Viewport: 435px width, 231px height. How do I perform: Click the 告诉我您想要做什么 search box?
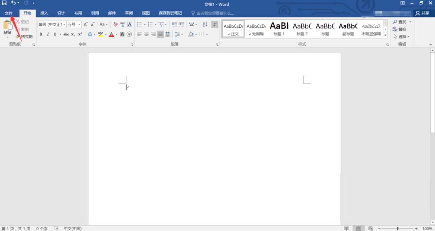coord(213,13)
